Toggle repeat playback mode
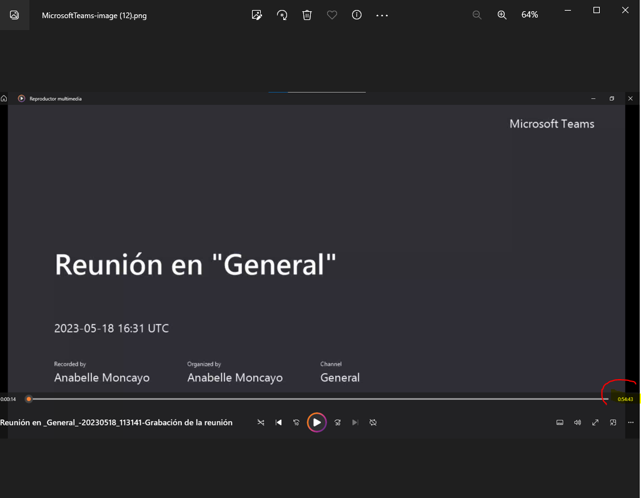The height and width of the screenshot is (498, 641). (x=373, y=423)
